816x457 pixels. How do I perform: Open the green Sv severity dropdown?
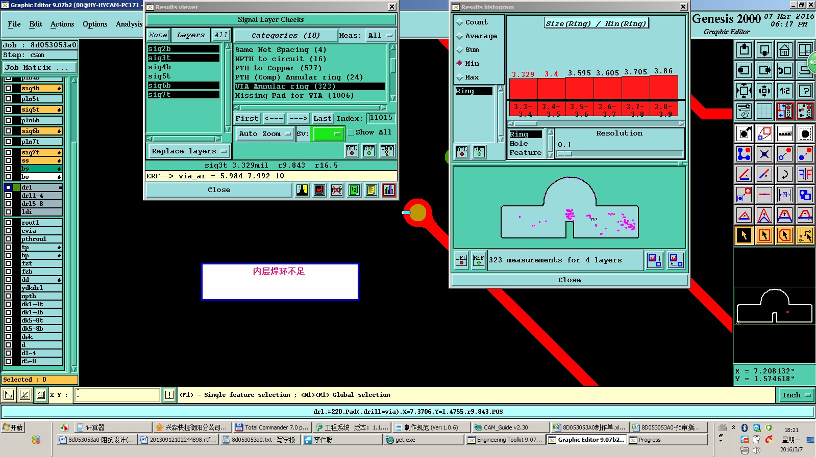point(329,134)
